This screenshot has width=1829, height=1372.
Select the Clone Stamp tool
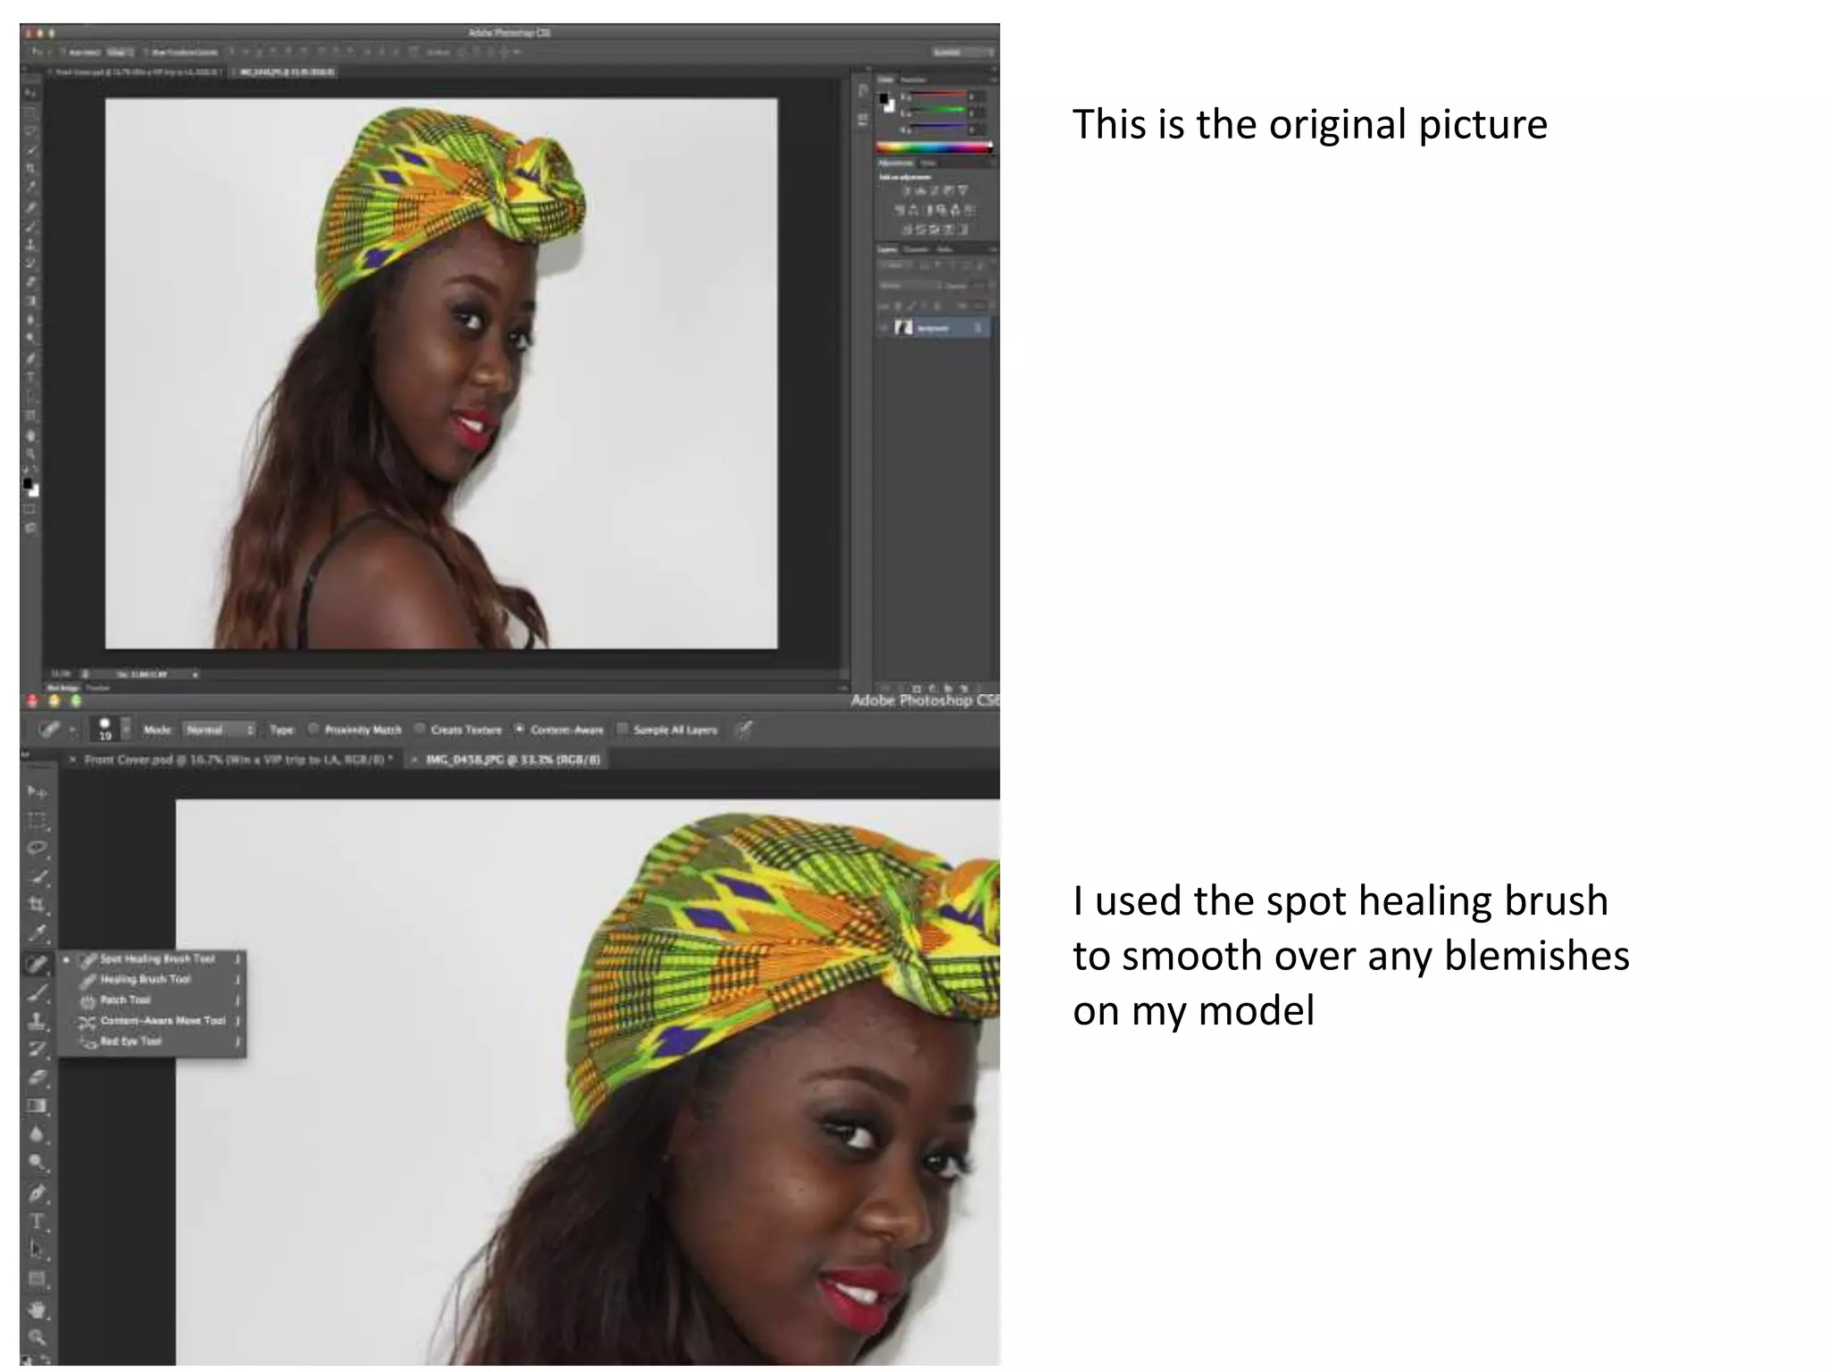(x=38, y=1021)
